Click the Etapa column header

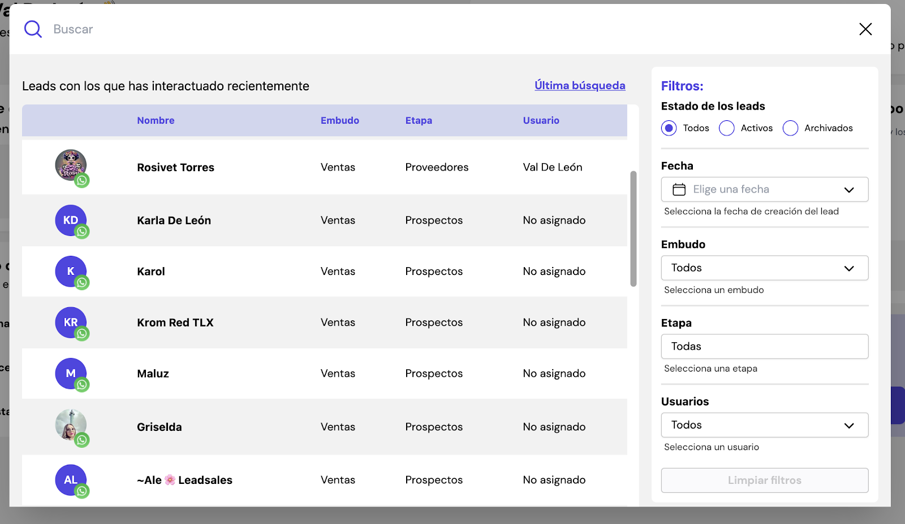(x=419, y=120)
